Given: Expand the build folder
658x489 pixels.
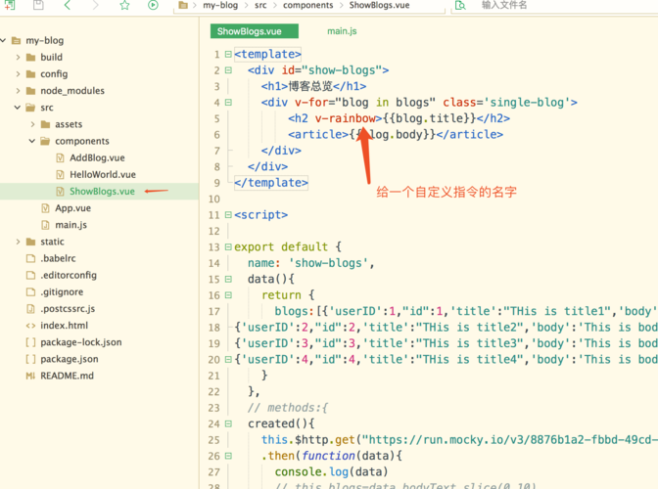Looking at the screenshot, I should [18, 57].
